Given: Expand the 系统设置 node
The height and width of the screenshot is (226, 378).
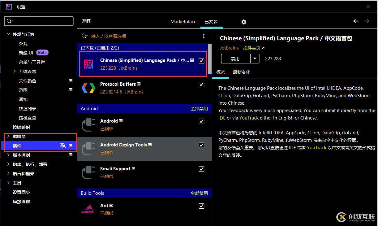Looking at the screenshot, I should tap(15, 71).
